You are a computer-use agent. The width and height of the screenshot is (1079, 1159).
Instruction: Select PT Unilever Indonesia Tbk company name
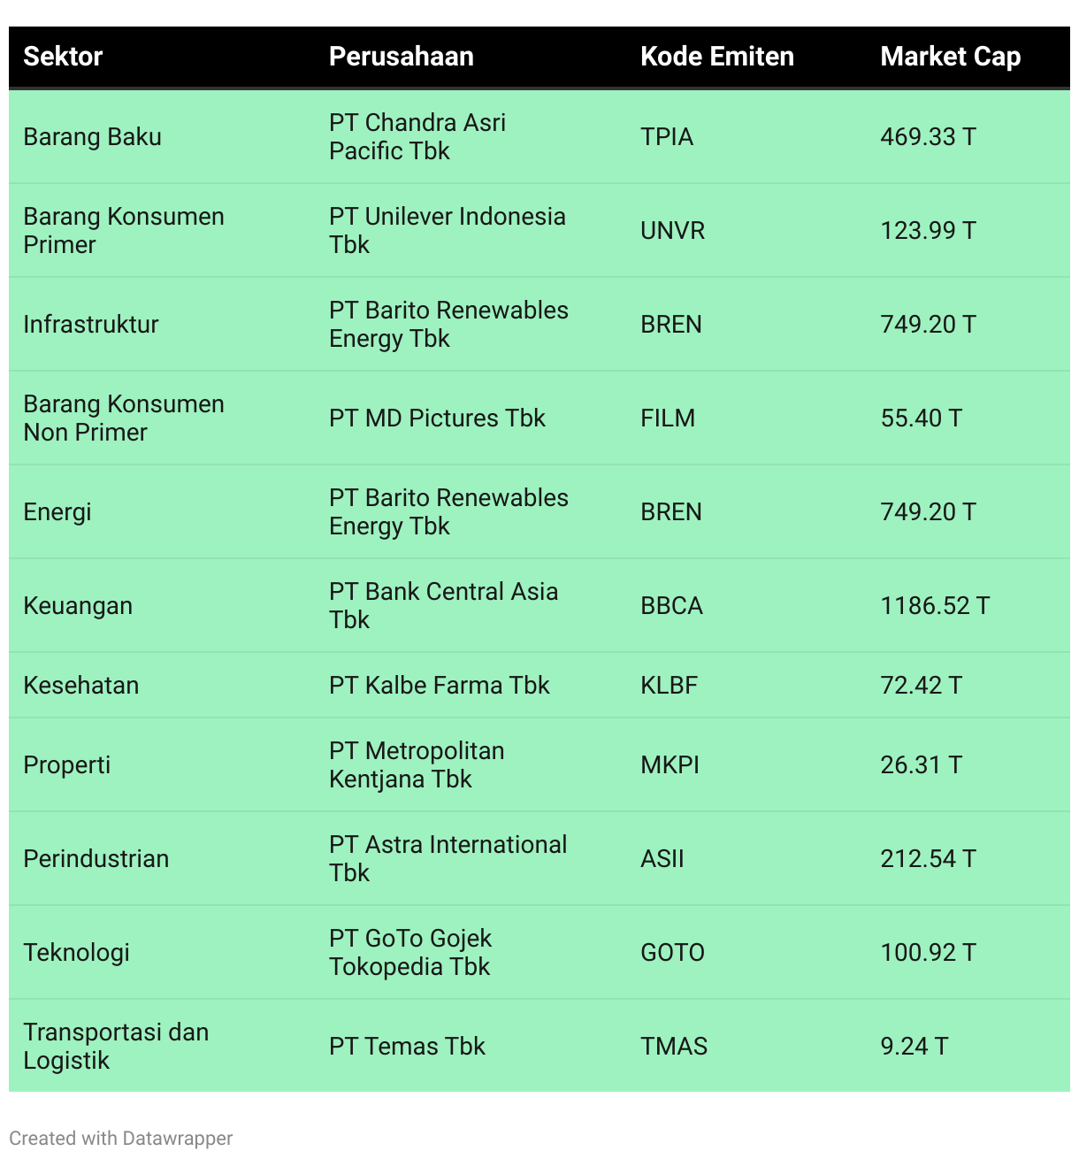pos(447,231)
